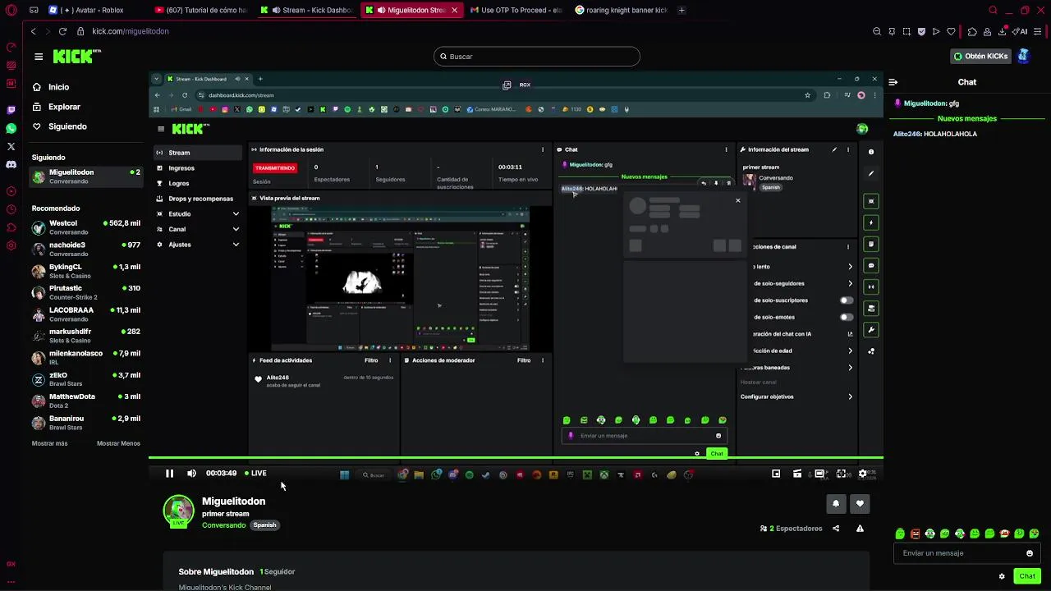Toggle the solo-suscriptores switch in the streamed dashboard
1051x591 pixels.
pyautogui.click(x=846, y=300)
